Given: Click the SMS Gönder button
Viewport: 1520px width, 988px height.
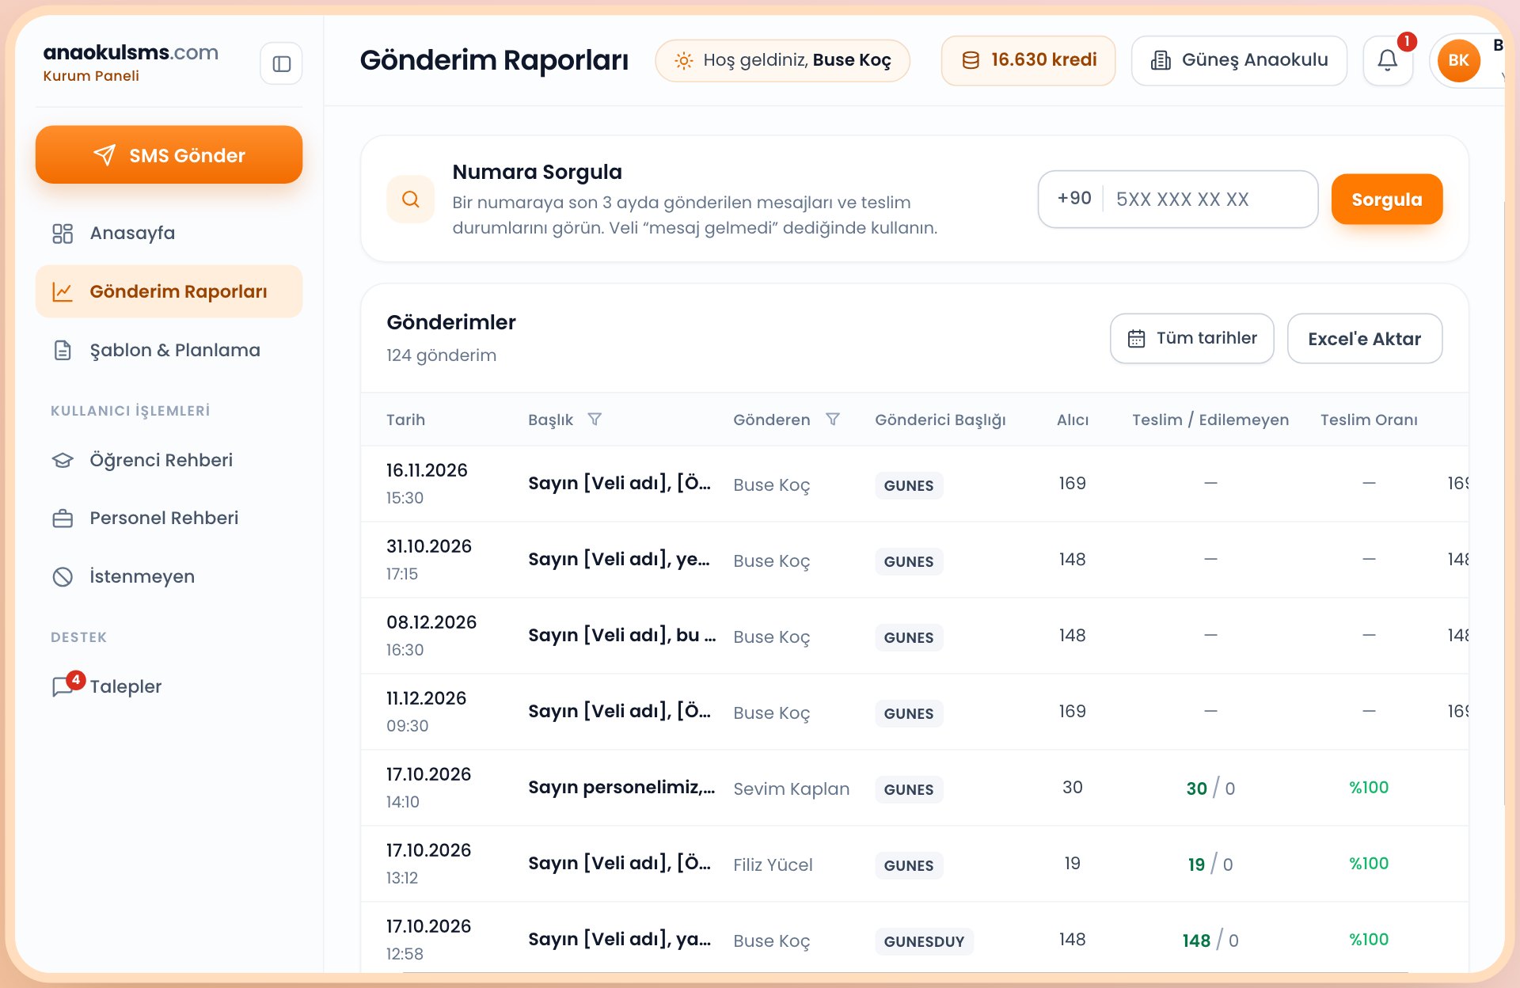Looking at the screenshot, I should [x=169, y=155].
